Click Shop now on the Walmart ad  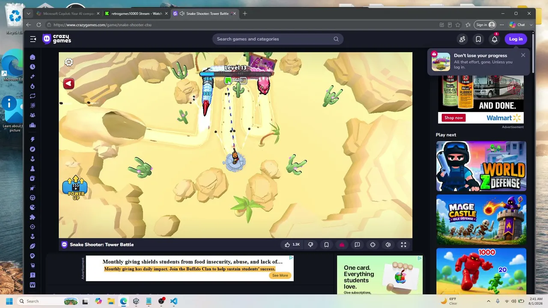tap(453, 118)
